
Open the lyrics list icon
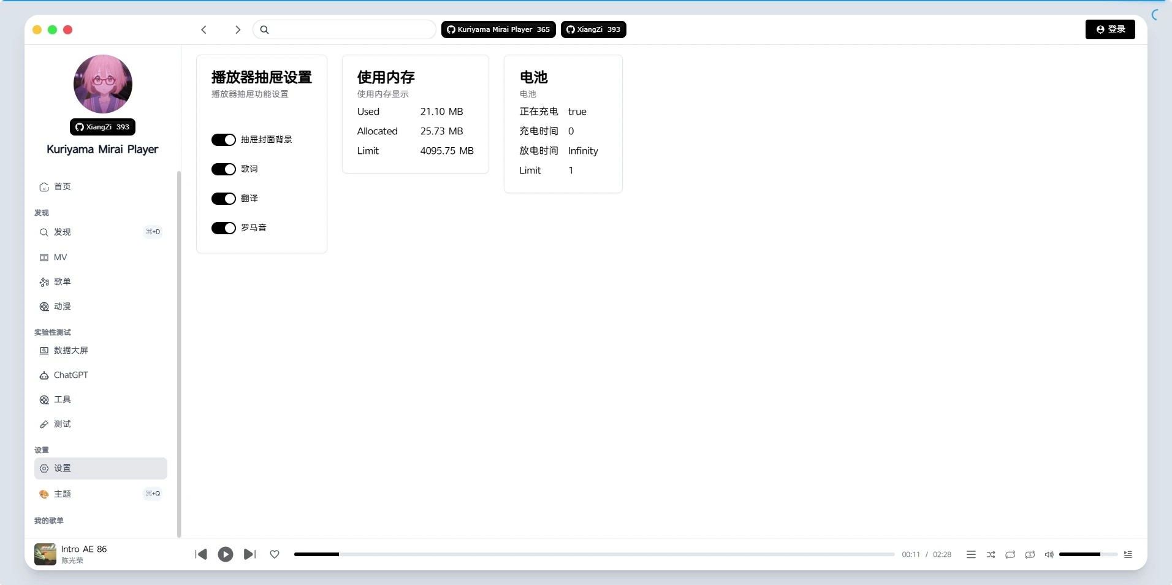point(971,554)
